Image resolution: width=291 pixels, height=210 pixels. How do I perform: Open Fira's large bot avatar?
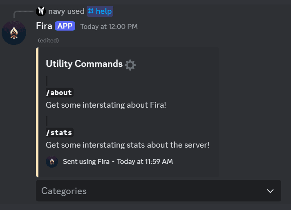pos(14,32)
